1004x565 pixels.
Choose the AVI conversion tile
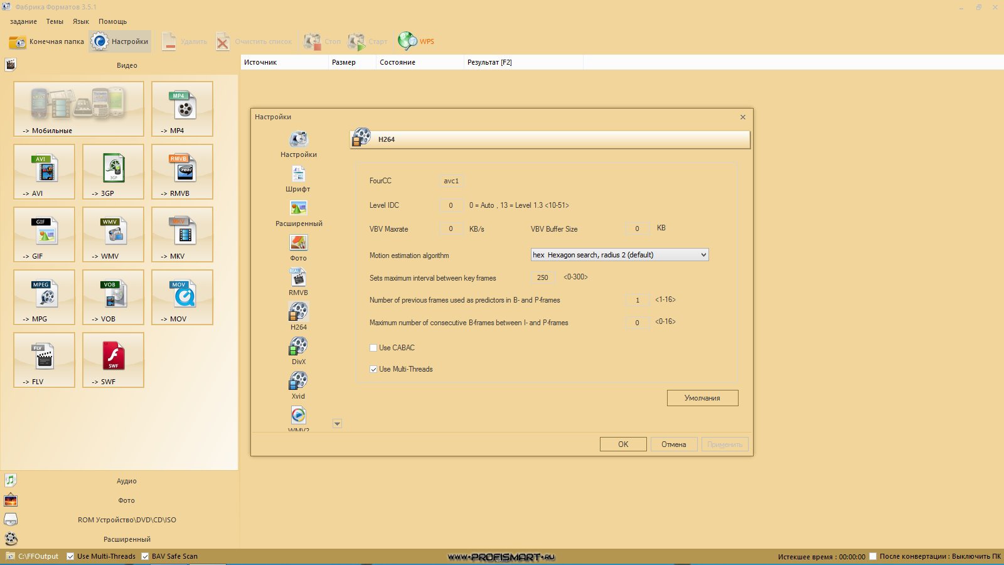[44, 171]
